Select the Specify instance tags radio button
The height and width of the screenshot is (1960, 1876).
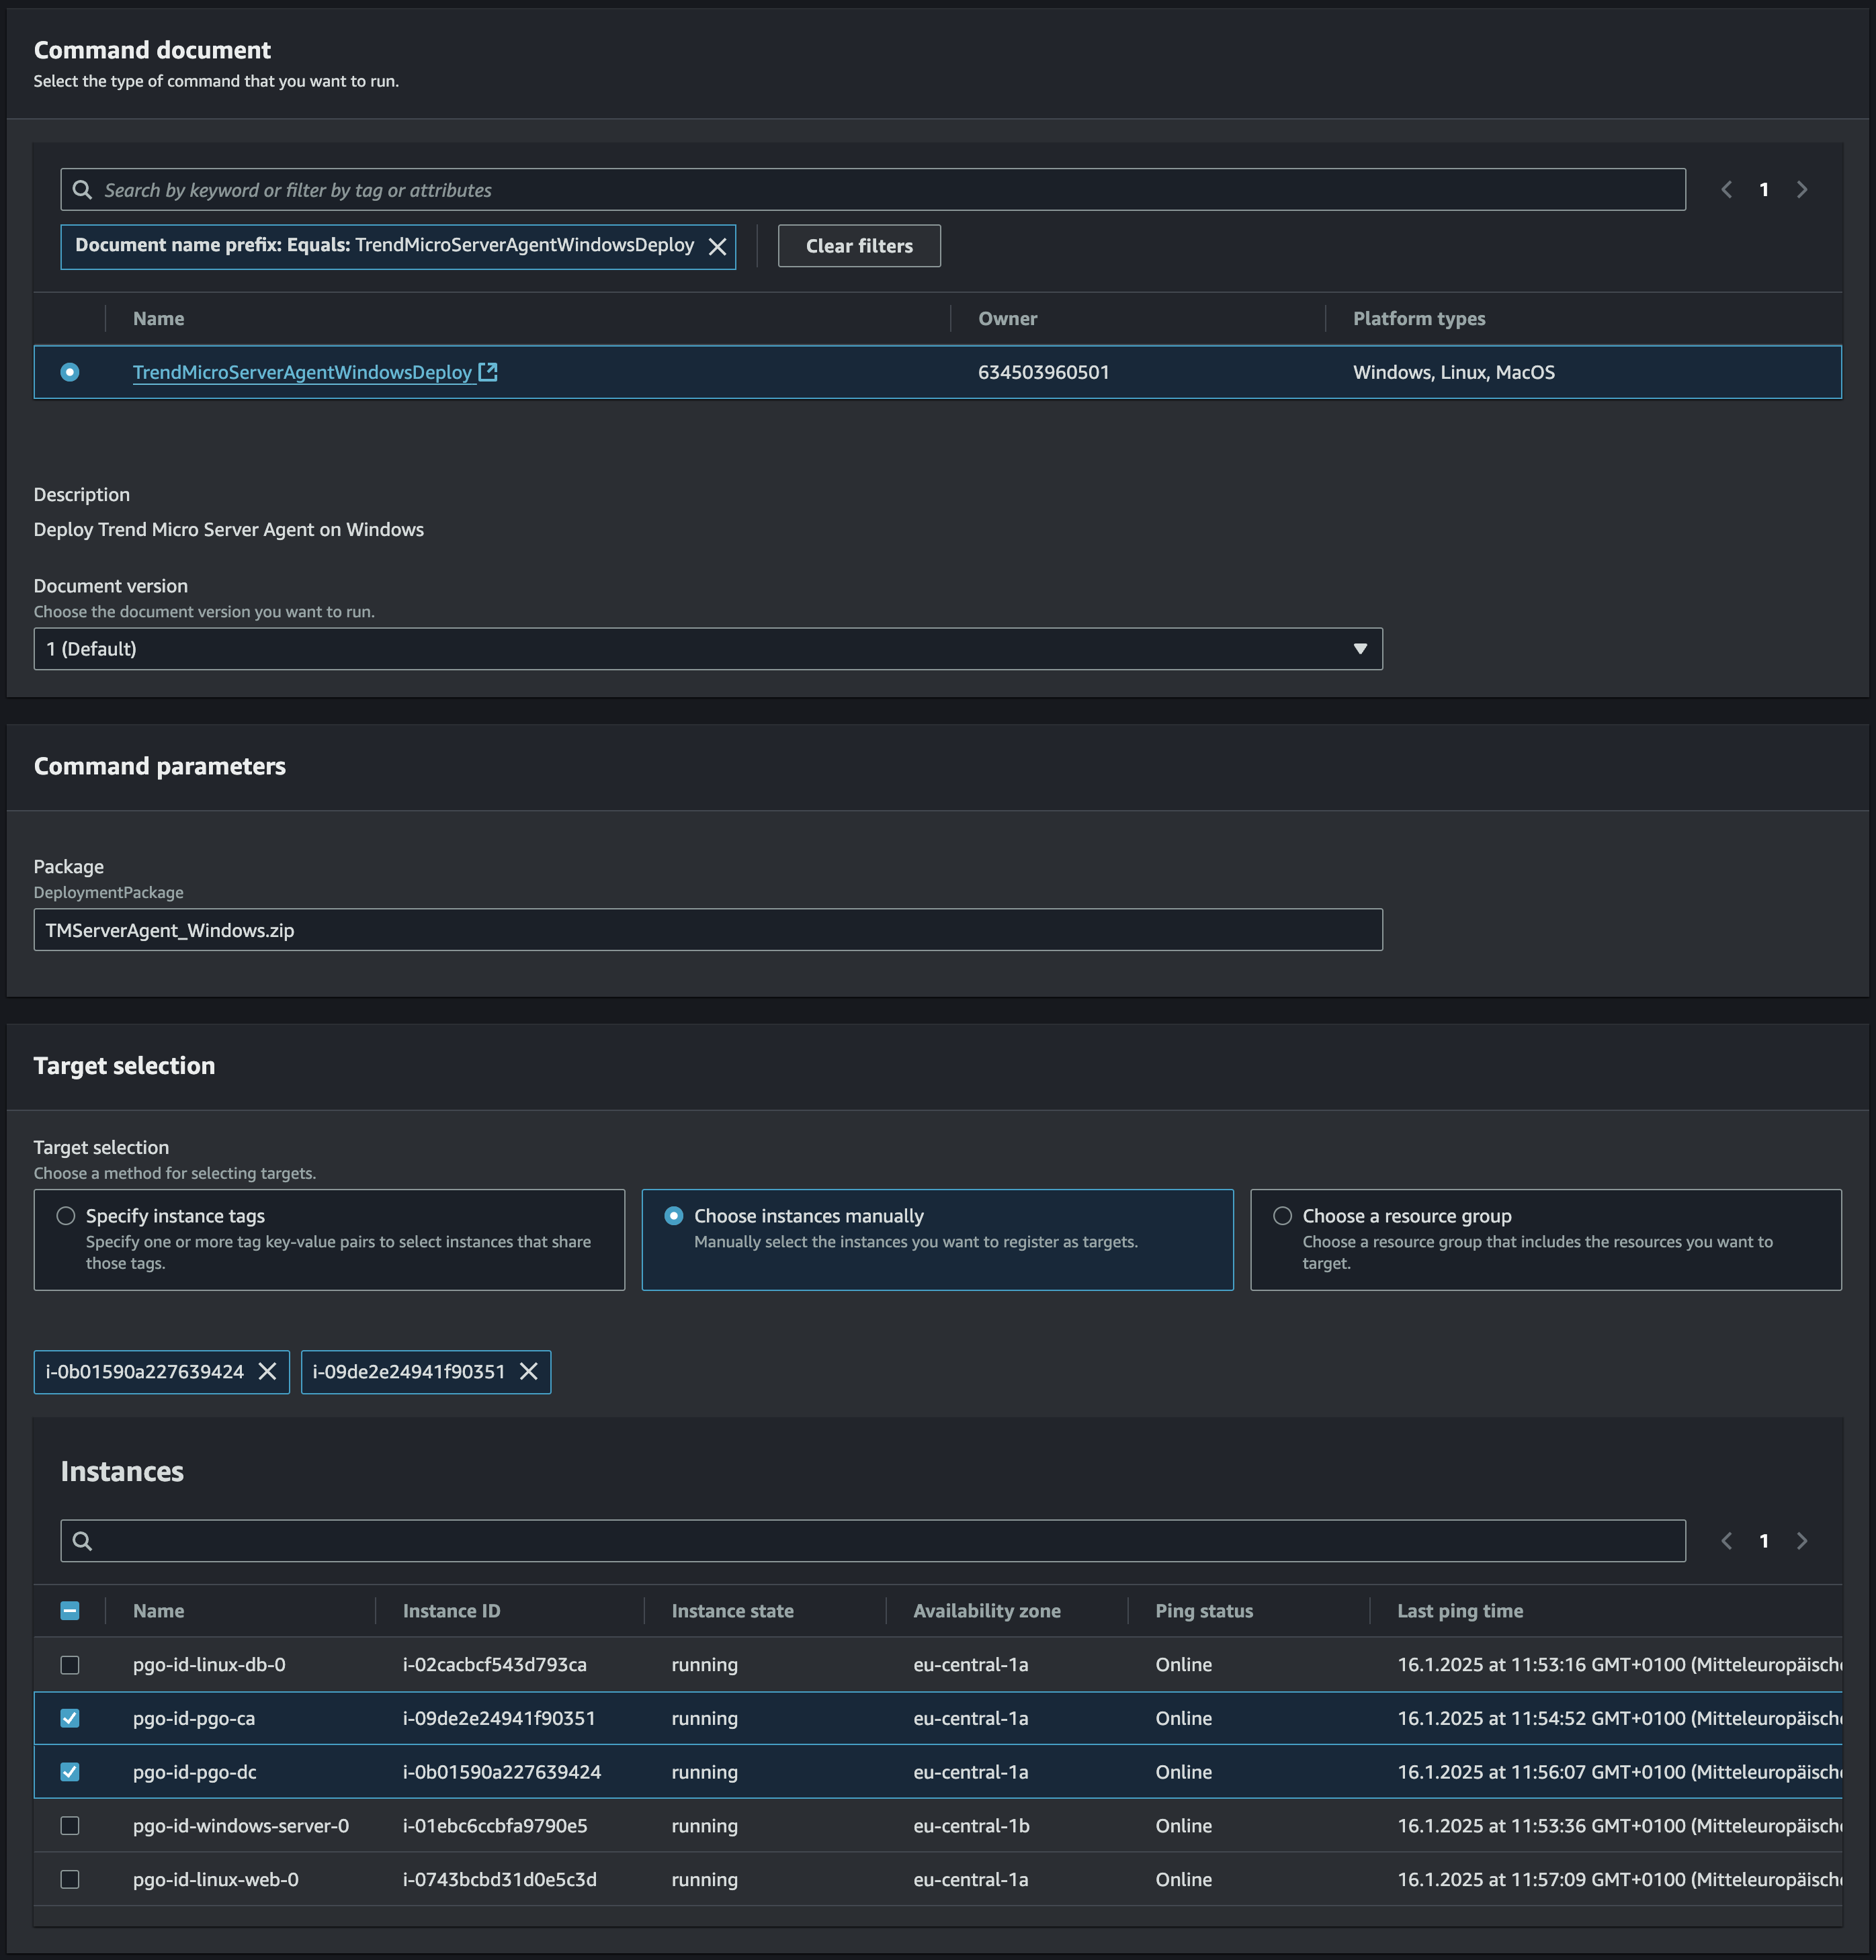pos(66,1215)
